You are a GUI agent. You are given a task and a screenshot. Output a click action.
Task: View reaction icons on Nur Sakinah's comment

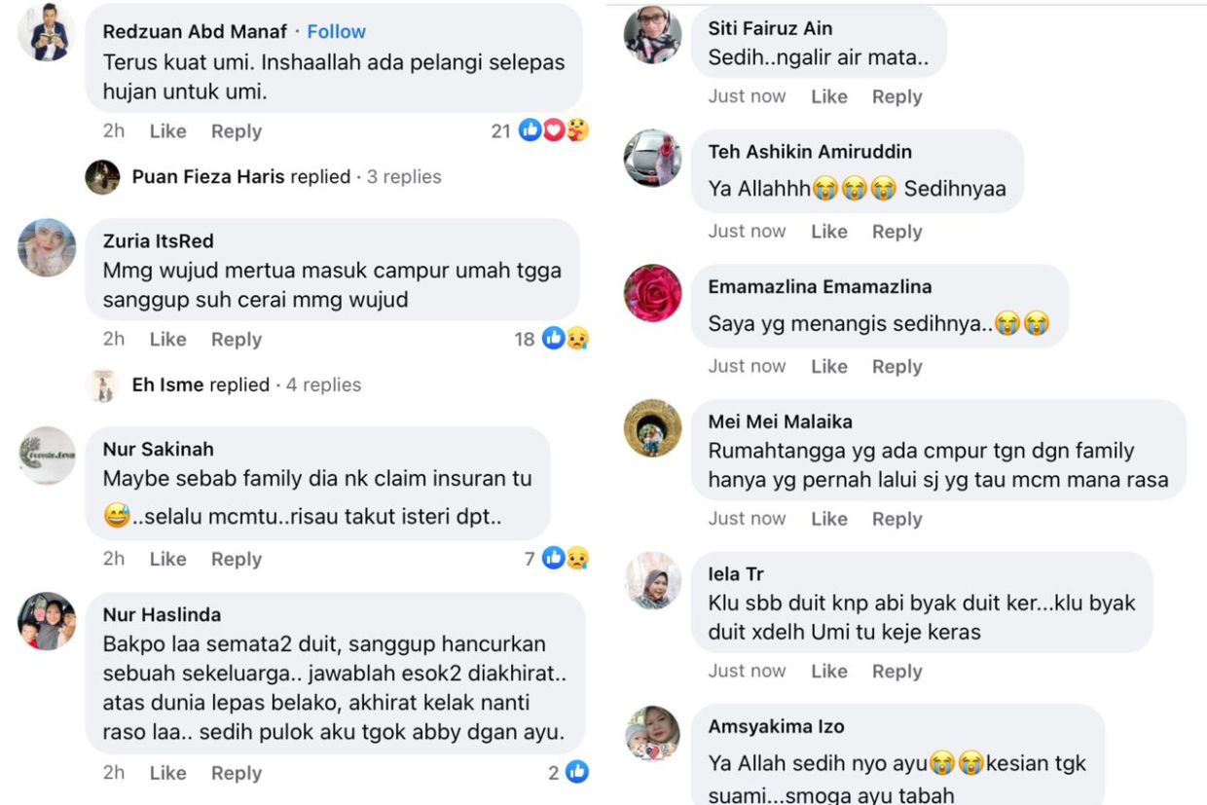point(565,559)
